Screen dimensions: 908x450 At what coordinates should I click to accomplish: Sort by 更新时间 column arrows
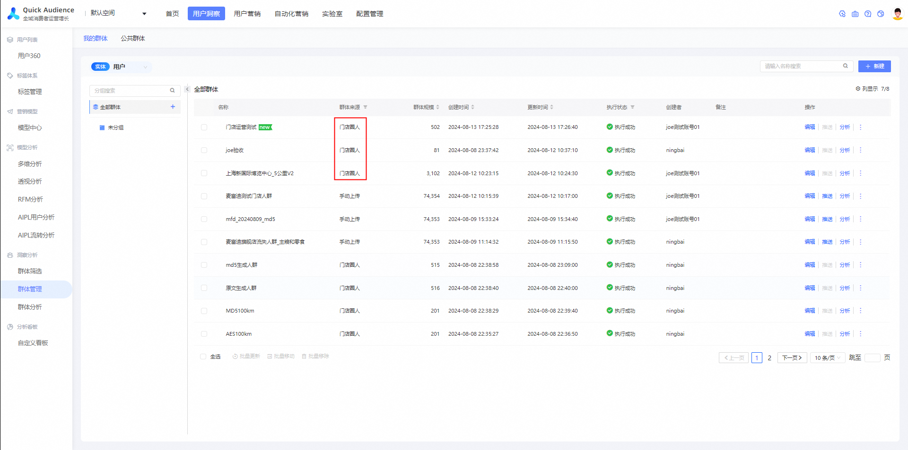(x=551, y=107)
